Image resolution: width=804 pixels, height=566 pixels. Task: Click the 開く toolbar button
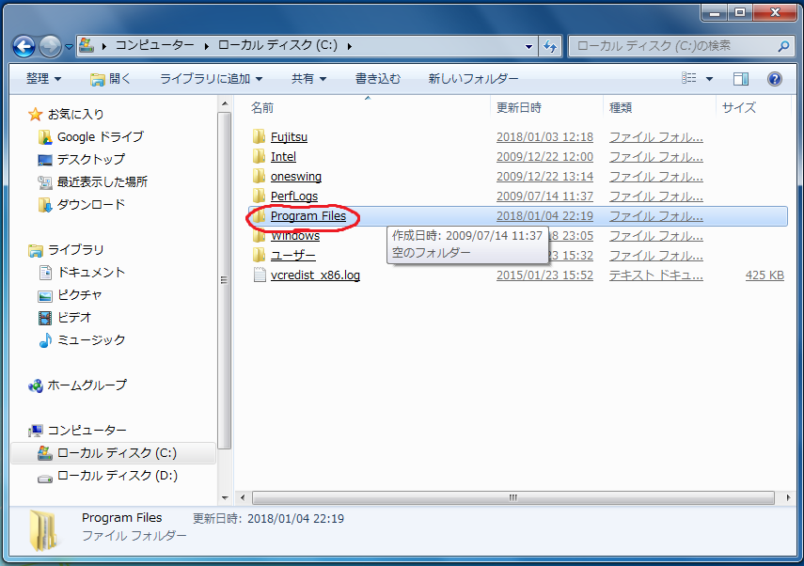[x=110, y=78]
